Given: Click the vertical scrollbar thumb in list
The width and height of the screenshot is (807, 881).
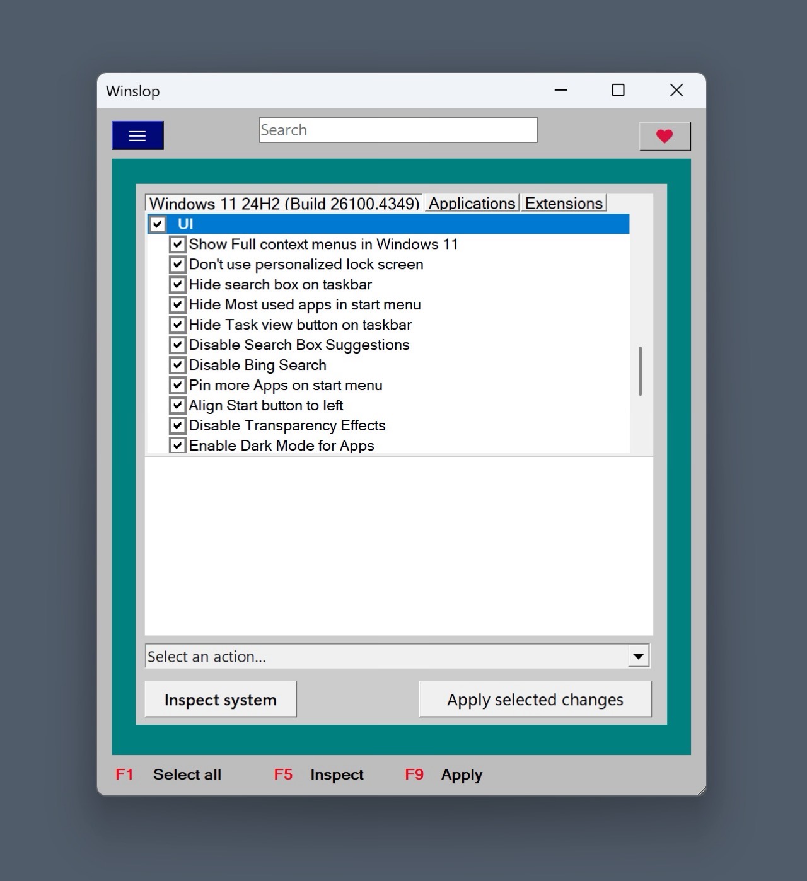Looking at the screenshot, I should [640, 371].
